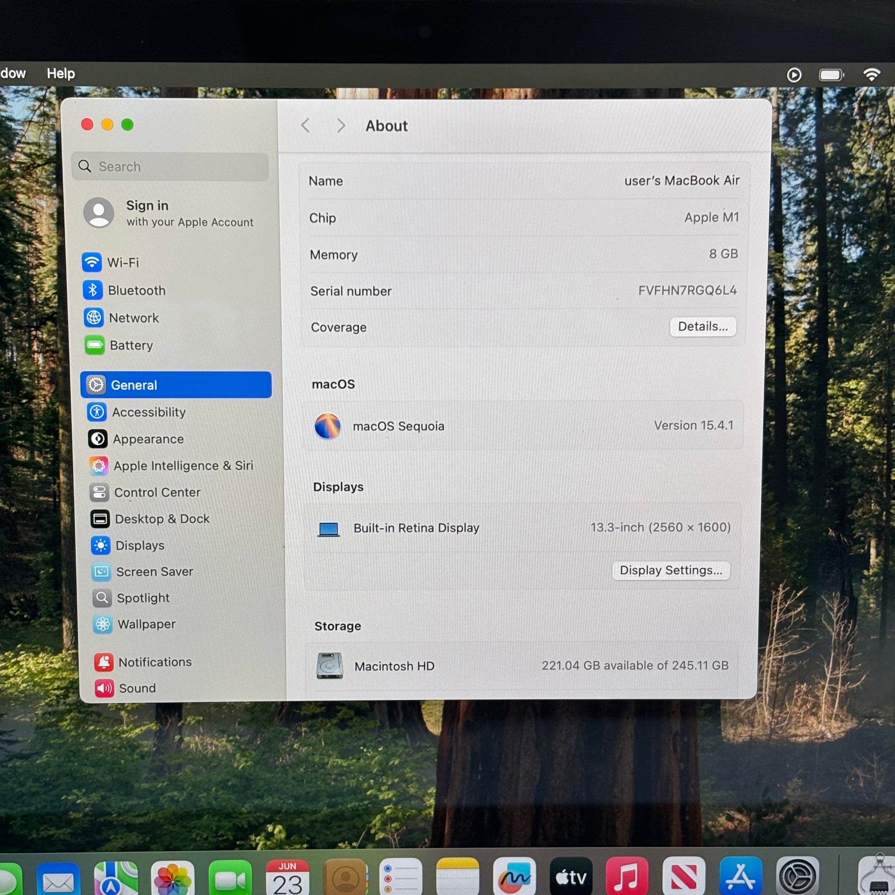Select Network in the sidebar

(122, 318)
